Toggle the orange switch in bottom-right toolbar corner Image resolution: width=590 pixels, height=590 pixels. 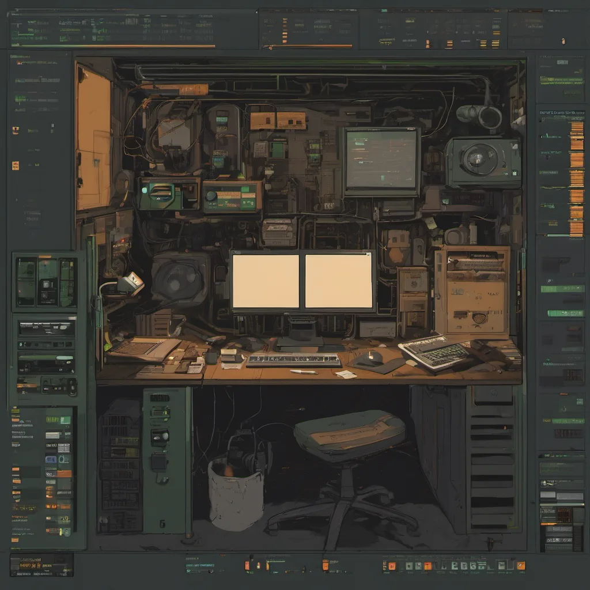tap(521, 566)
